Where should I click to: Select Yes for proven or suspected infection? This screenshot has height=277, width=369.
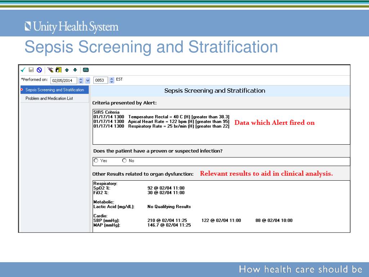click(96, 161)
